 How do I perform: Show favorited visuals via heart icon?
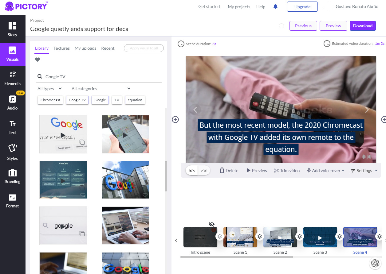[x=37, y=60]
